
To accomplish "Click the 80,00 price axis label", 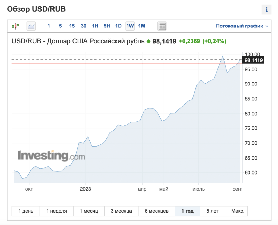I will click(251, 114).
